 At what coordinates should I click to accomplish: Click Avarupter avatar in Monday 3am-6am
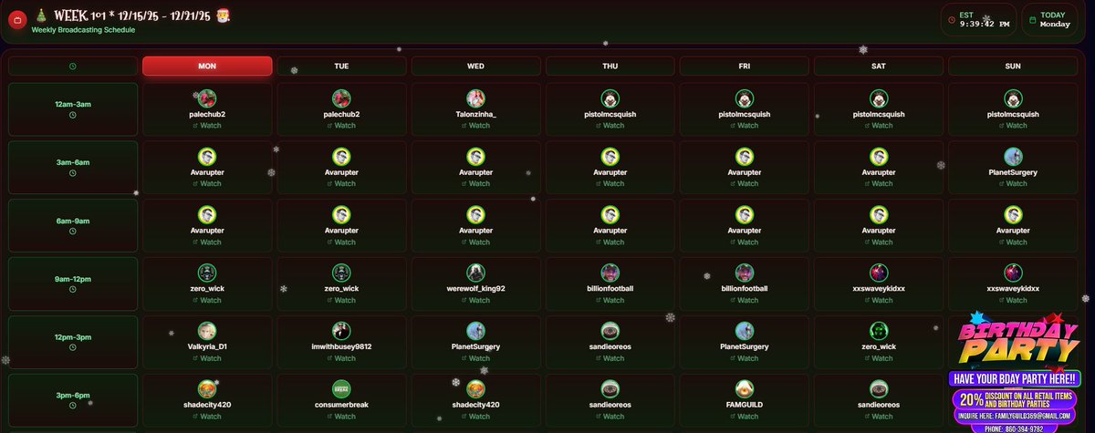click(x=207, y=156)
